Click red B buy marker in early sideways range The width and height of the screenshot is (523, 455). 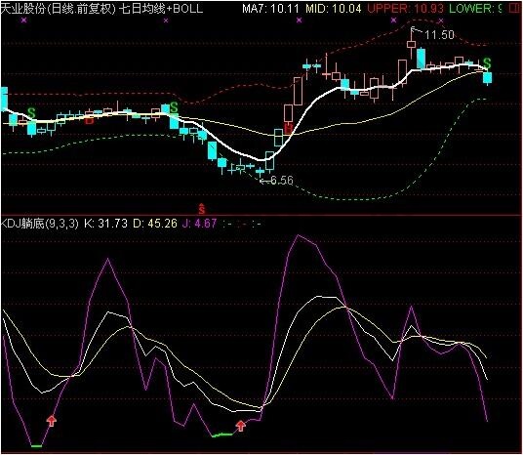click(x=89, y=120)
